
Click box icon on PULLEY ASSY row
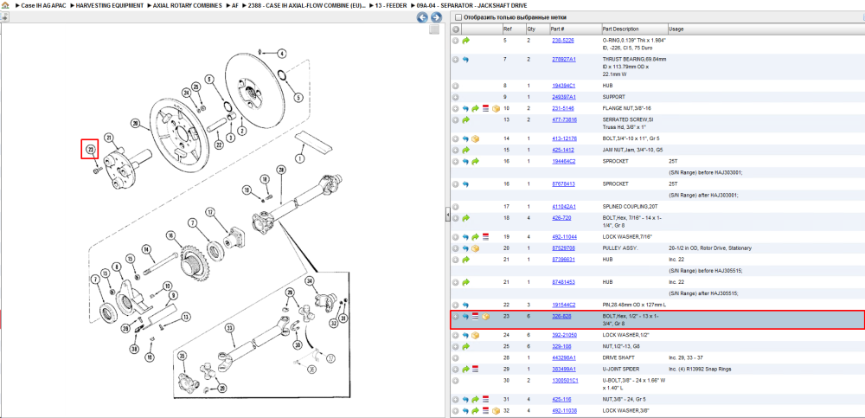(476, 248)
